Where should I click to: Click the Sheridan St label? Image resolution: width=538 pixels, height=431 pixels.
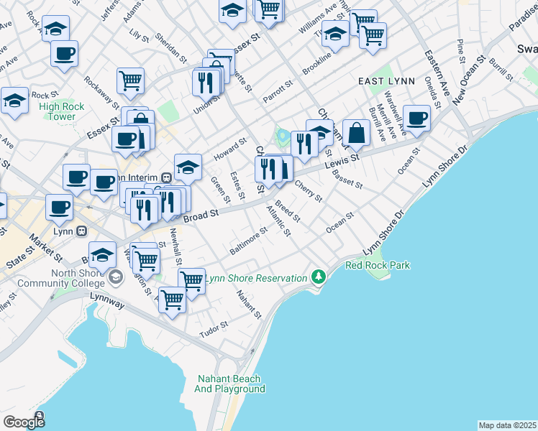pos(171,48)
